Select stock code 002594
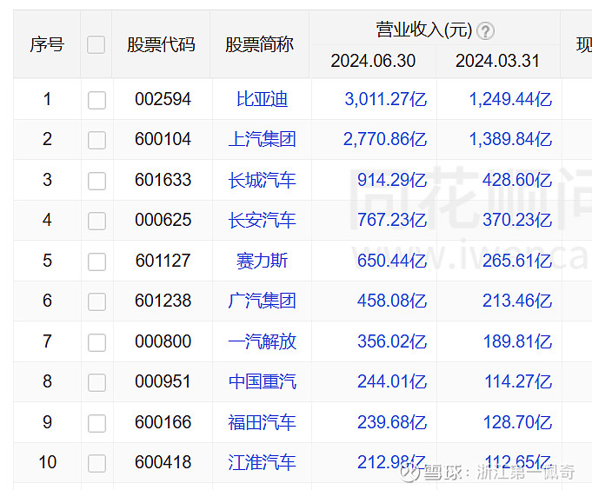Image resolution: width=592 pixels, height=490 pixels. (x=163, y=99)
